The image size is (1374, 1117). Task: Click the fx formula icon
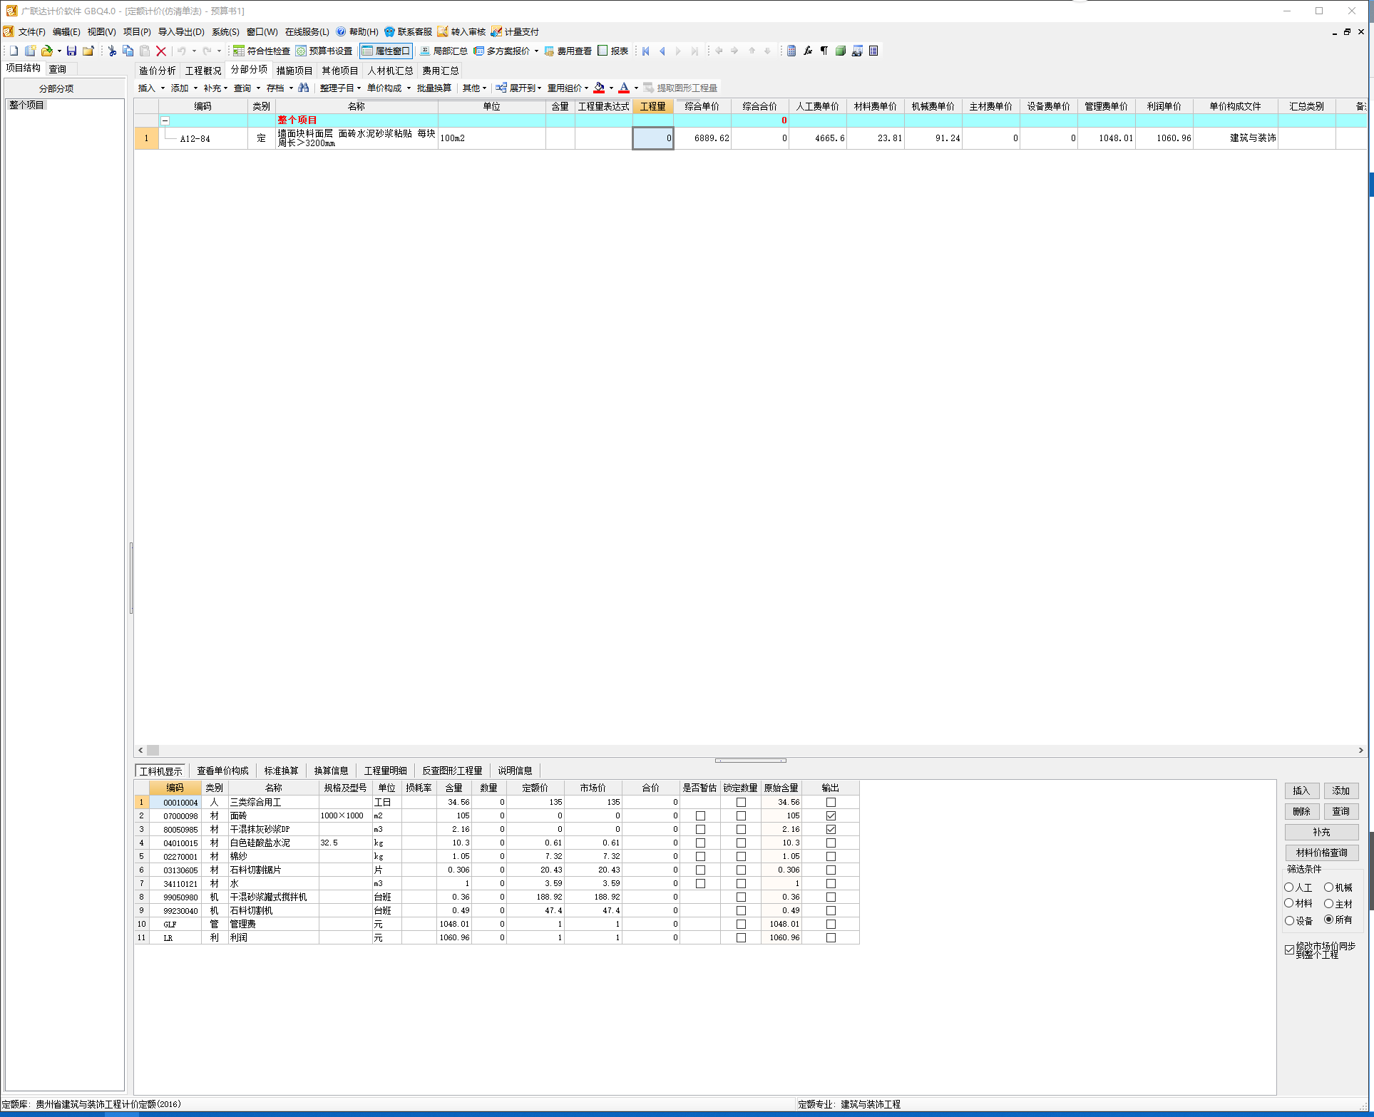pyautogui.click(x=808, y=51)
